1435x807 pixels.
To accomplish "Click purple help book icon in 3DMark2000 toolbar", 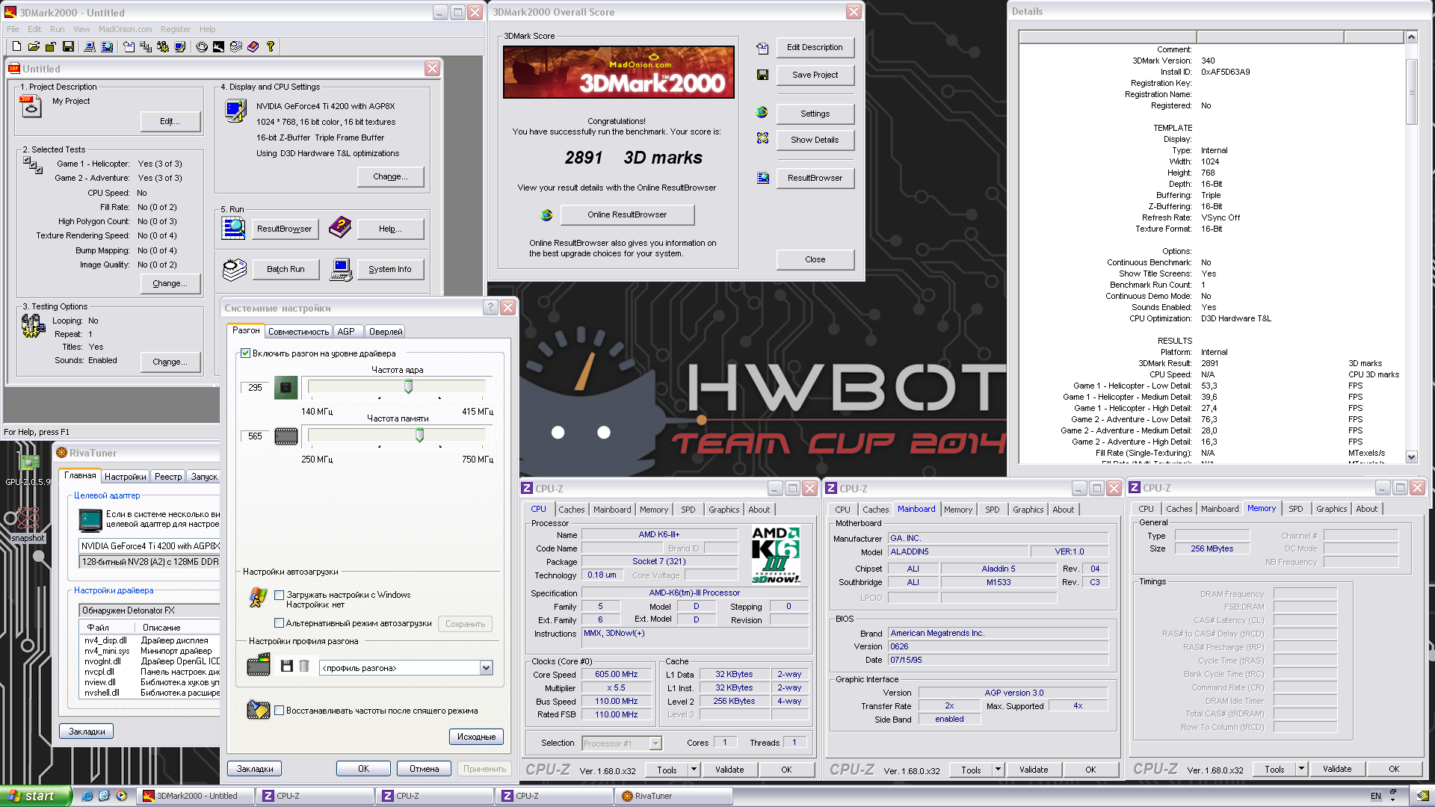I will click(253, 46).
